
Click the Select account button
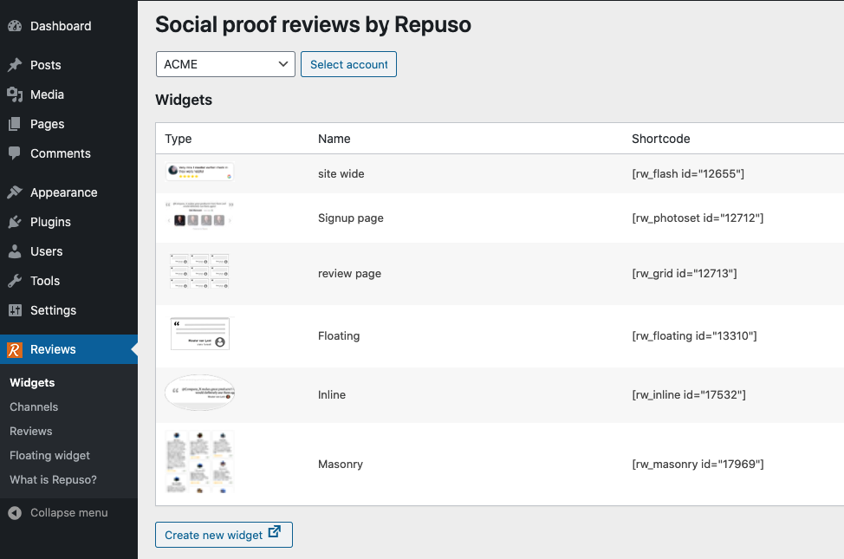pos(349,64)
